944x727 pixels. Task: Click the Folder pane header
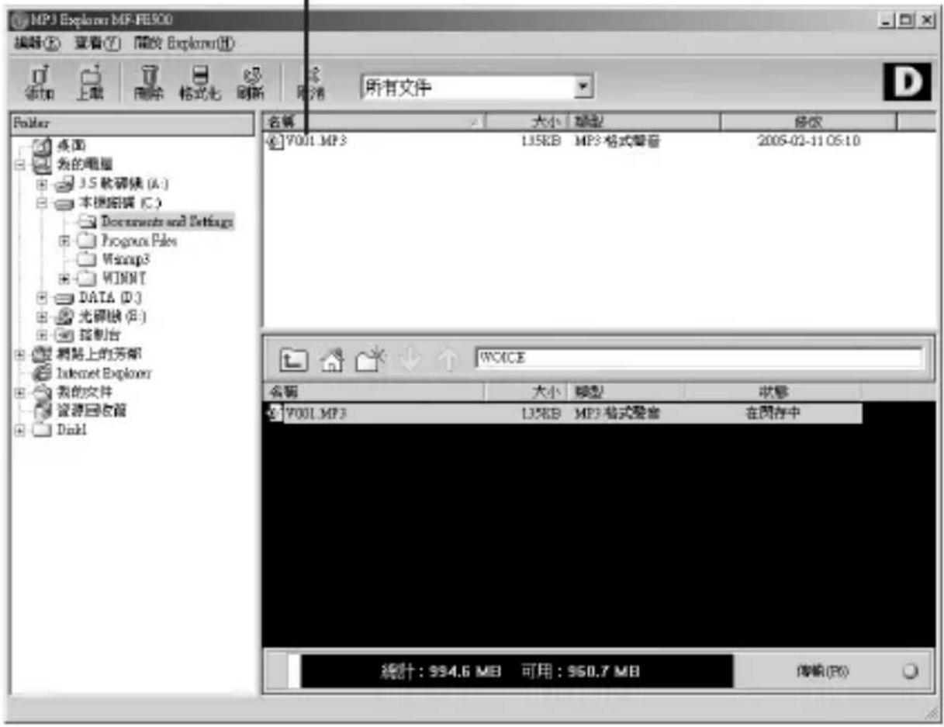coord(131,123)
